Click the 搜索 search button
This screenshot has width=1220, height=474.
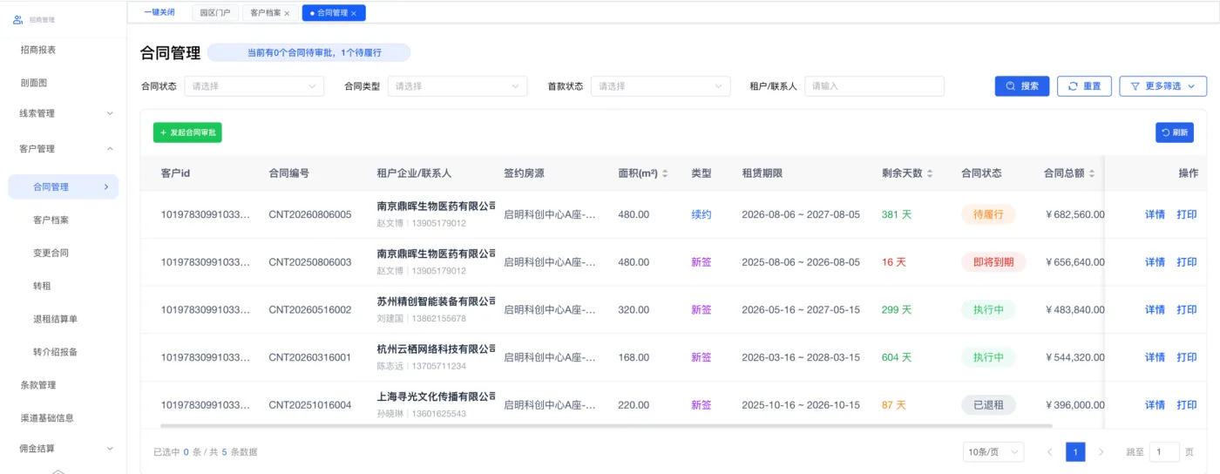coord(1022,86)
